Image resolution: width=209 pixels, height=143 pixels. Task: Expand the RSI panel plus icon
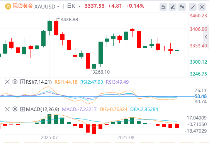[22, 82]
